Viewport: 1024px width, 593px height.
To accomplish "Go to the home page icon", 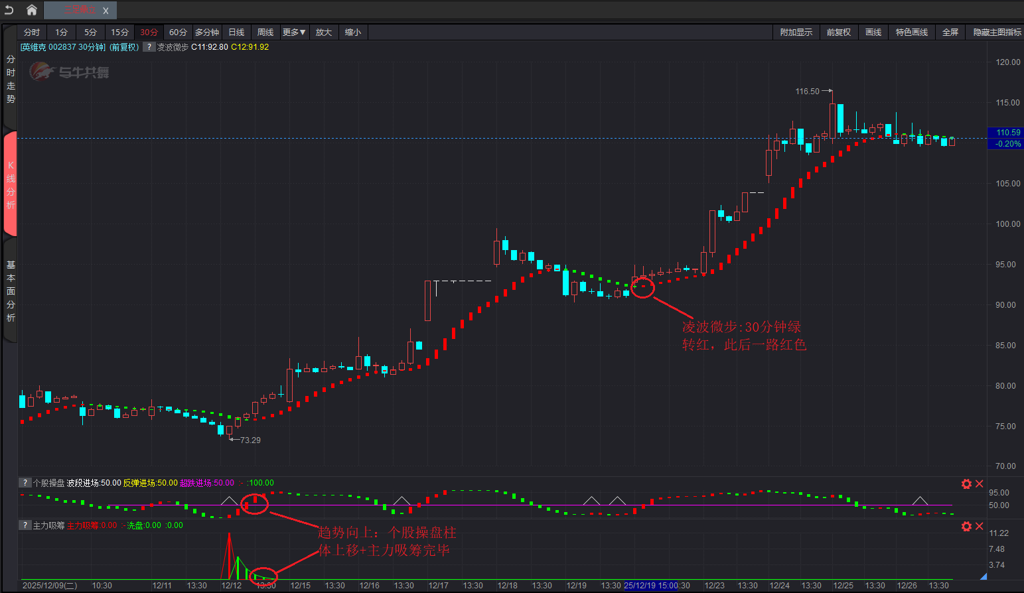I will tap(31, 10).
